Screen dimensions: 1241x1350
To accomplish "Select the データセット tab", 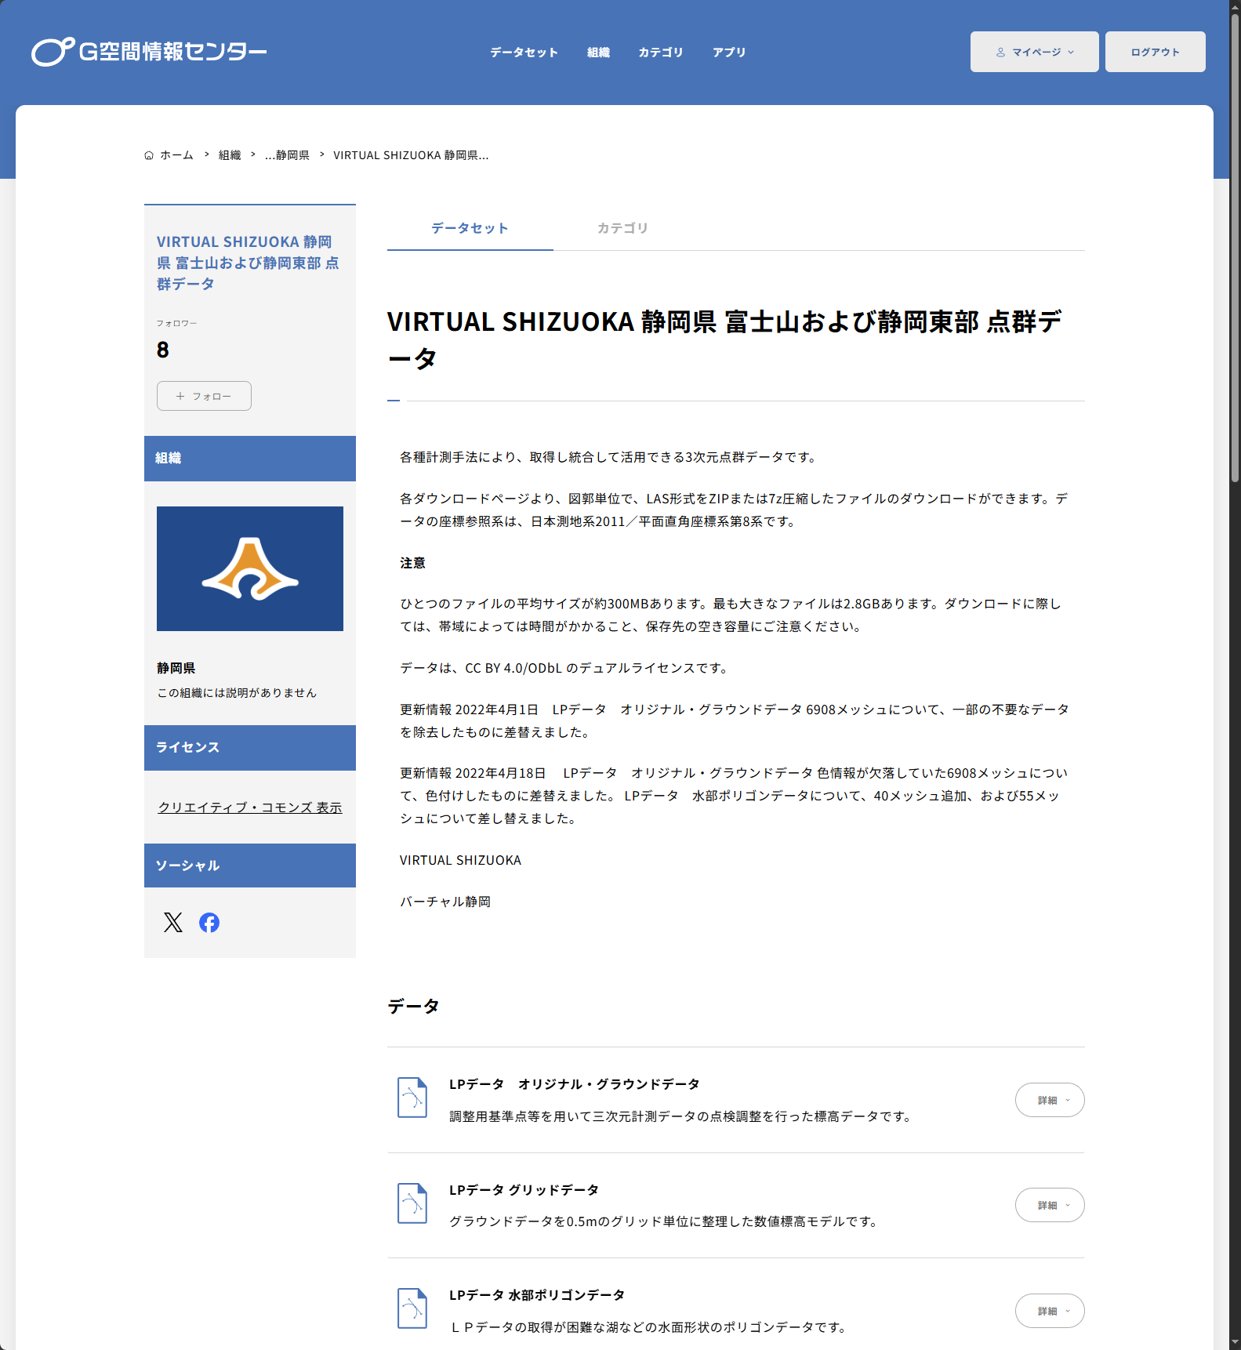I will 470,228.
